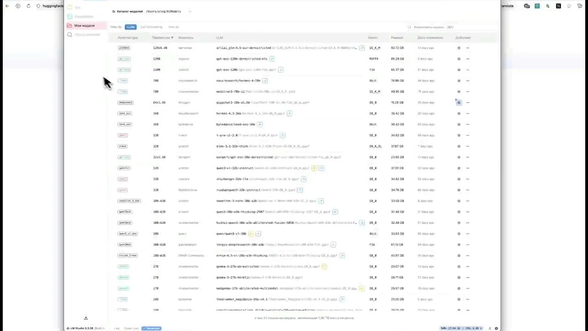The height and width of the screenshot is (331, 588).
Task: Open gear settings for qwen3-vl-32b-instruct row
Action: (458, 168)
